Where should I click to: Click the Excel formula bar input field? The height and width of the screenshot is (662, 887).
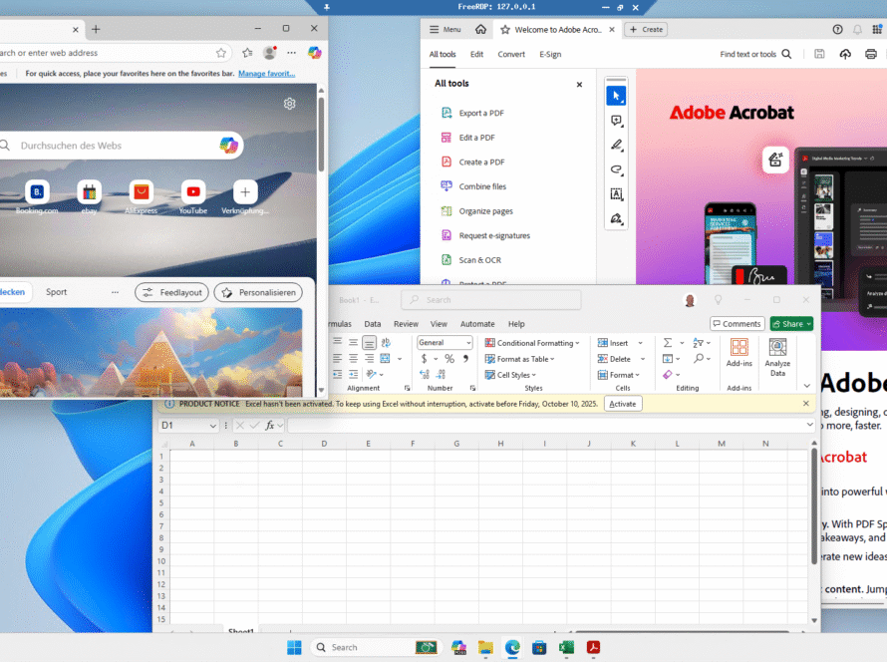548,425
